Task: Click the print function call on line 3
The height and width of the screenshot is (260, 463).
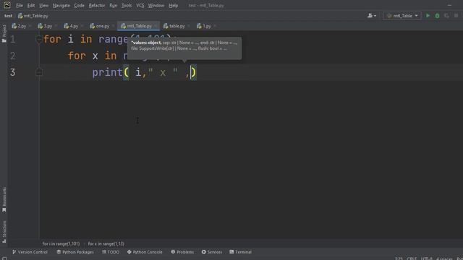Action: 107,72
